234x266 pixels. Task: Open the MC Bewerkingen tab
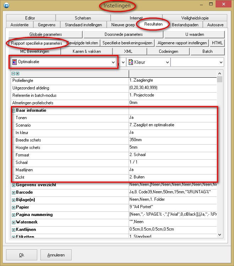point(35,51)
